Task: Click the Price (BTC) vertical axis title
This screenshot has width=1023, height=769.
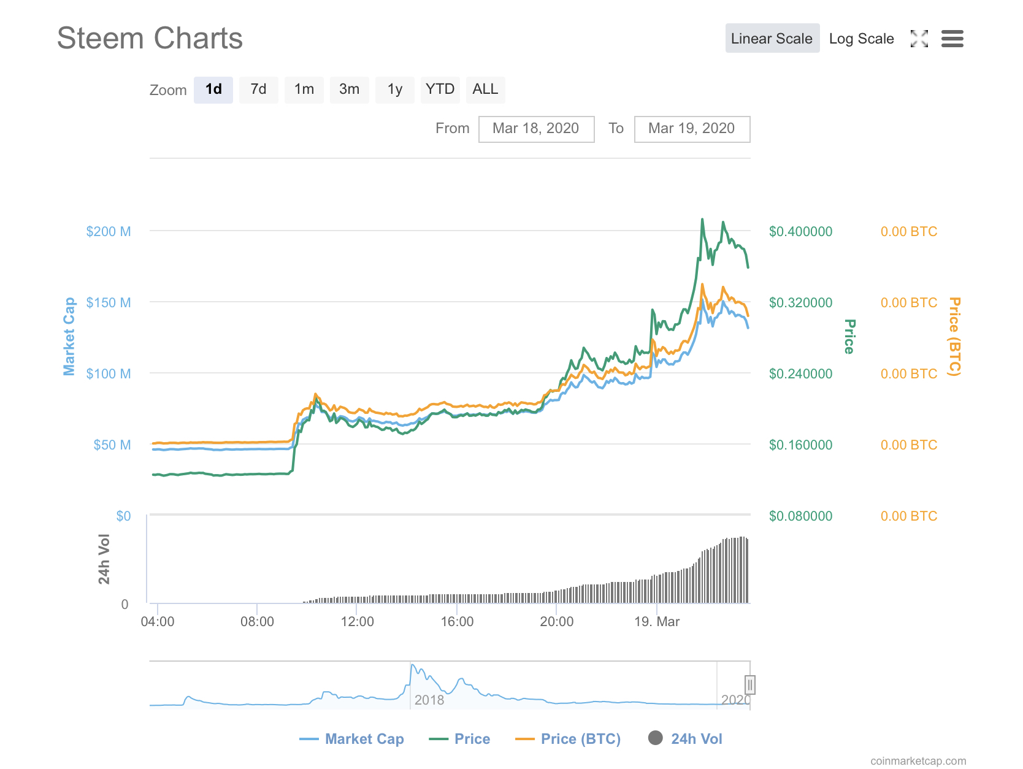Action: pyautogui.click(x=954, y=337)
